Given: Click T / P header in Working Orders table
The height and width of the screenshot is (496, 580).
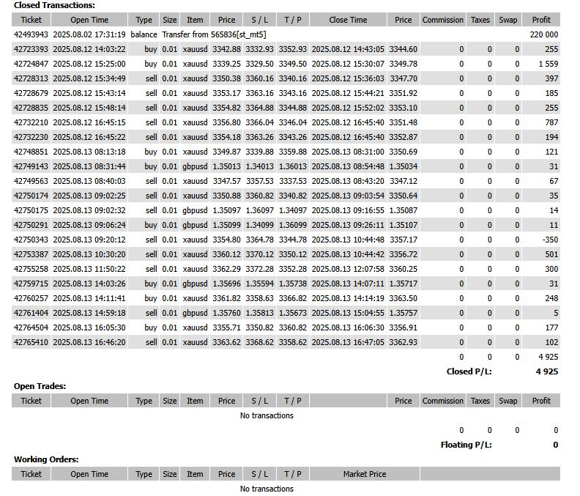Looking at the screenshot, I should pos(292,474).
